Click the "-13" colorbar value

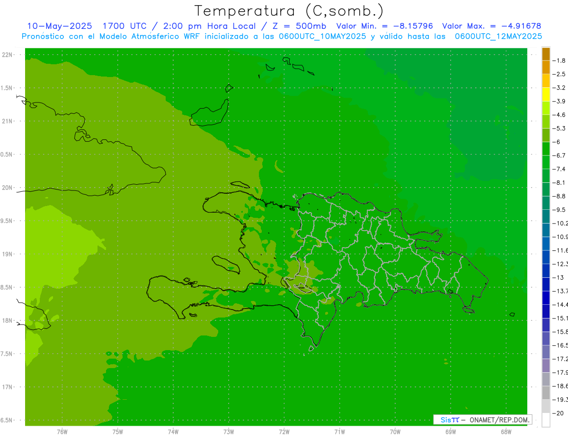tap(558, 277)
